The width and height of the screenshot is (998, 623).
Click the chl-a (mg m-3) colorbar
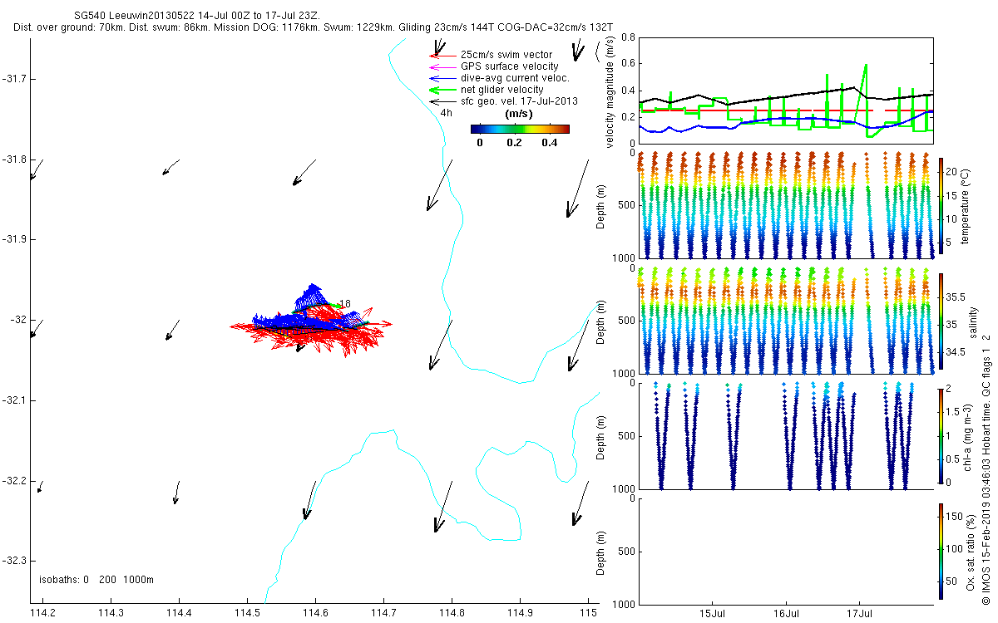(941, 435)
